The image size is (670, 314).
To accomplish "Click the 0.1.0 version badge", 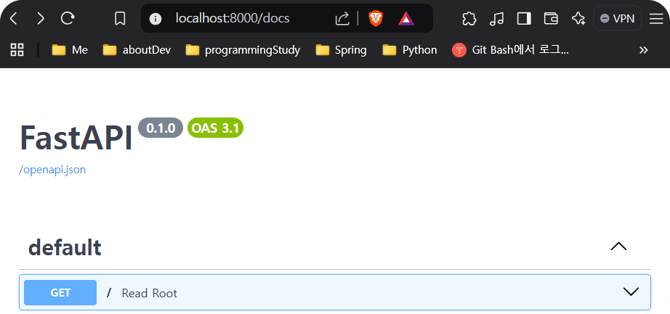I will pyautogui.click(x=161, y=128).
